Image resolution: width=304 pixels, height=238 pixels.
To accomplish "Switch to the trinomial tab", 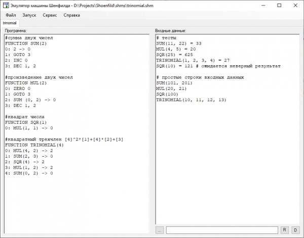I will point(10,23).
